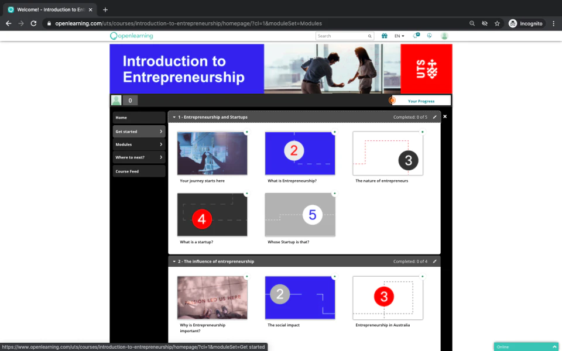Switch to the Welcome! browser tab
Image resolution: width=562 pixels, height=351 pixels.
50,10
